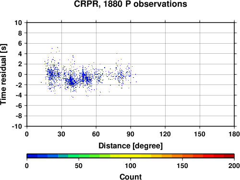Click the Time residual [s] axis label
Viewport: 240px width, 180px height.
[x=4, y=74]
